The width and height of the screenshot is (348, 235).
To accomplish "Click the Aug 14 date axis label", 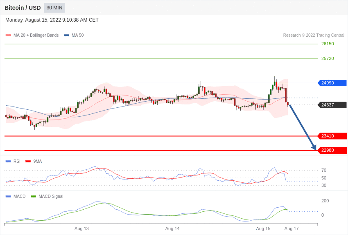I will tap(172, 228).
